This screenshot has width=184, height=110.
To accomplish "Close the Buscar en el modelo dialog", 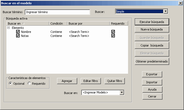I will point(180,3).
